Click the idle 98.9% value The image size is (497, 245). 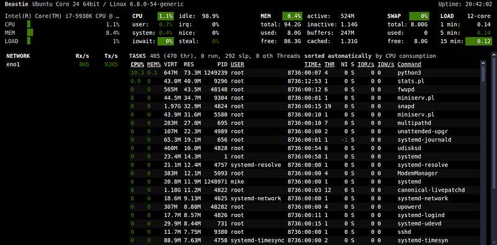coord(211,16)
